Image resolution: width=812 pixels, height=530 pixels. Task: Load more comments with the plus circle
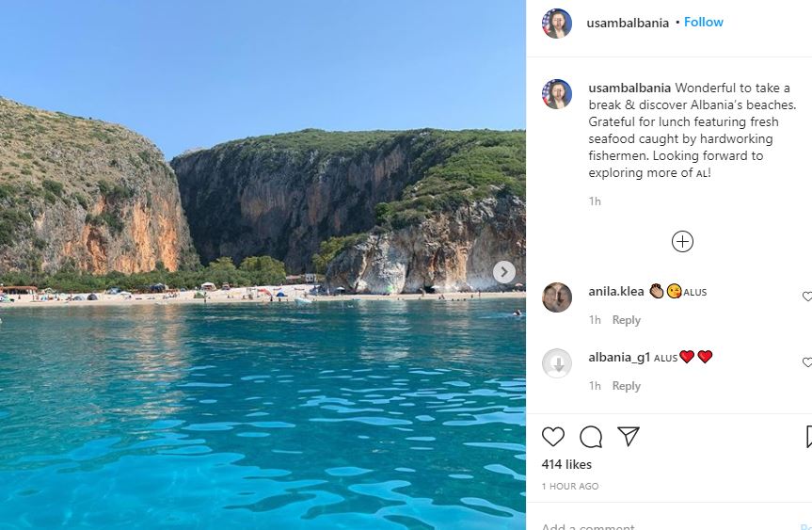pyautogui.click(x=682, y=242)
